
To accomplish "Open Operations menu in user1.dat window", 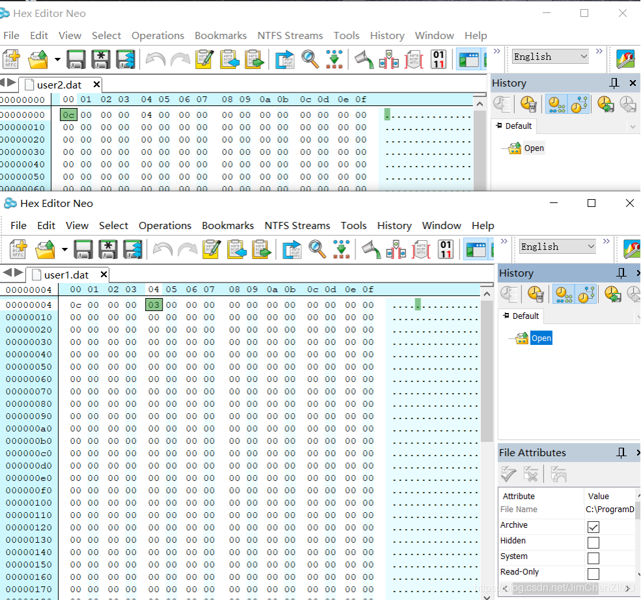I will [x=165, y=226].
